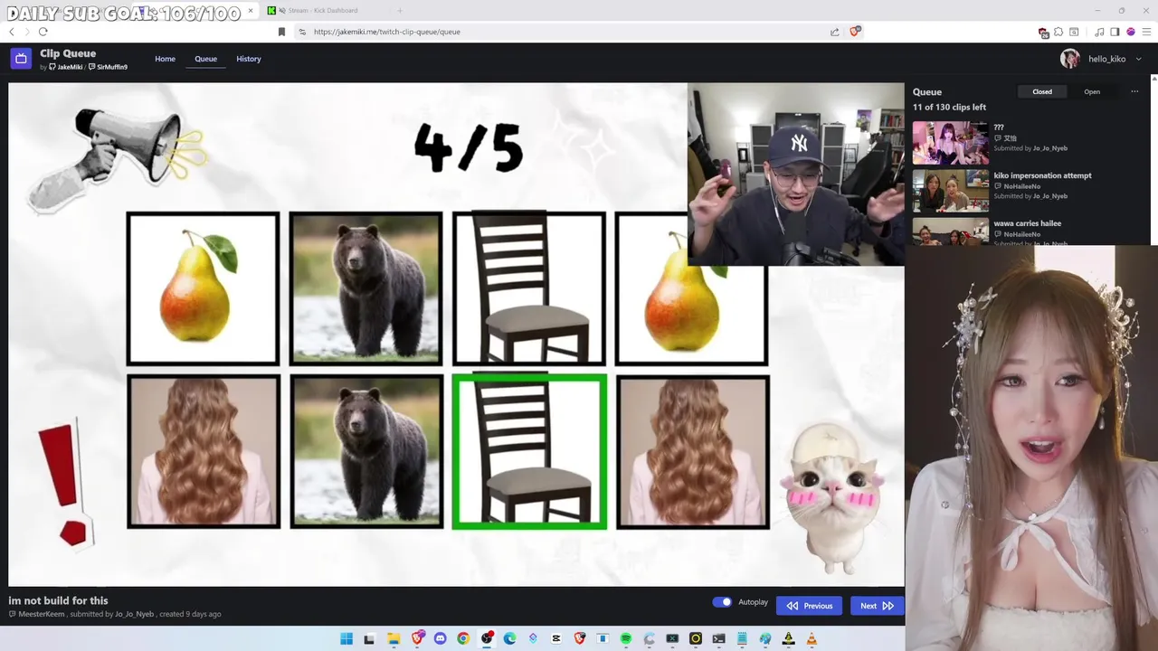Click the share icon in the address bar
1158x651 pixels.
(x=834, y=32)
